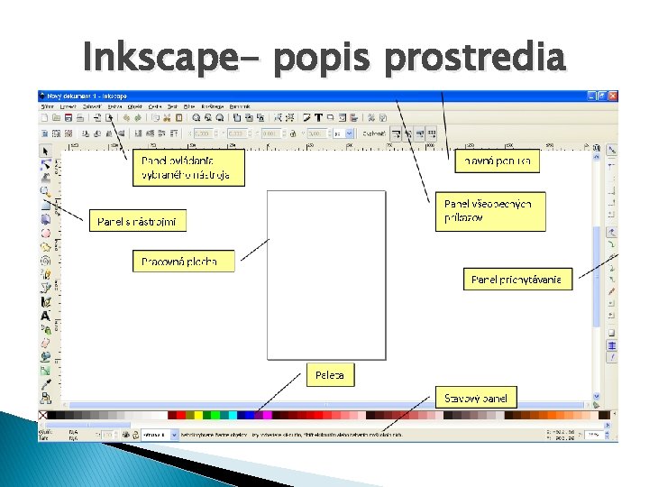The width and height of the screenshot is (649, 487).
Task: Toggle global snapping in the snap bar
Action: click(611, 150)
